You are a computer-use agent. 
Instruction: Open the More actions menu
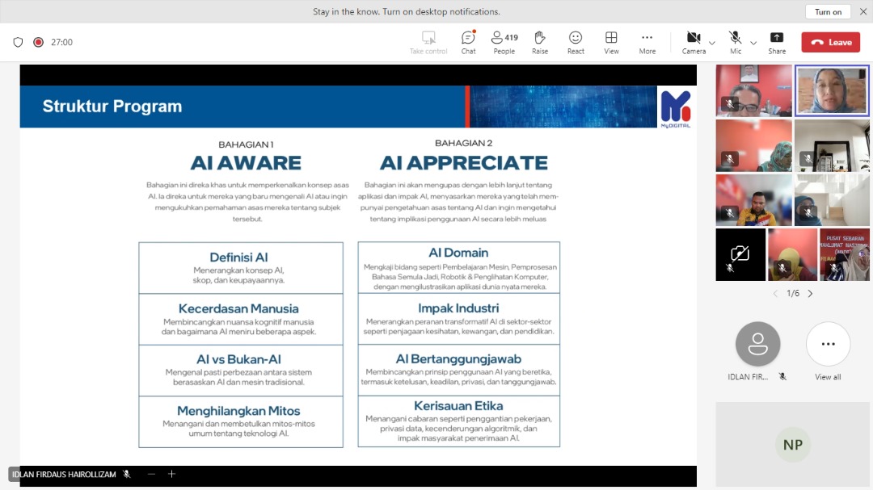pyautogui.click(x=647, y=42)
